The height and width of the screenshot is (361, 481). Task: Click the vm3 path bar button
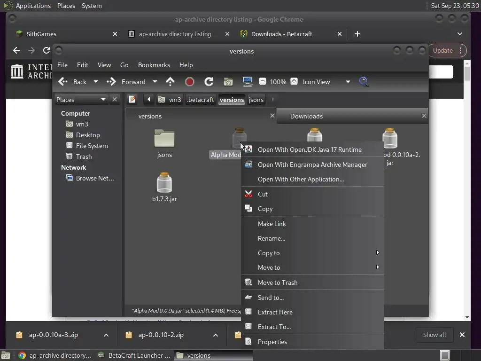[x=170, y=100]
